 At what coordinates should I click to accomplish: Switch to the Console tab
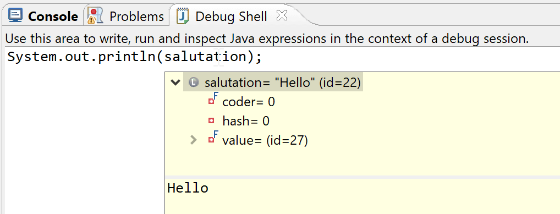(x=43, y=16)
